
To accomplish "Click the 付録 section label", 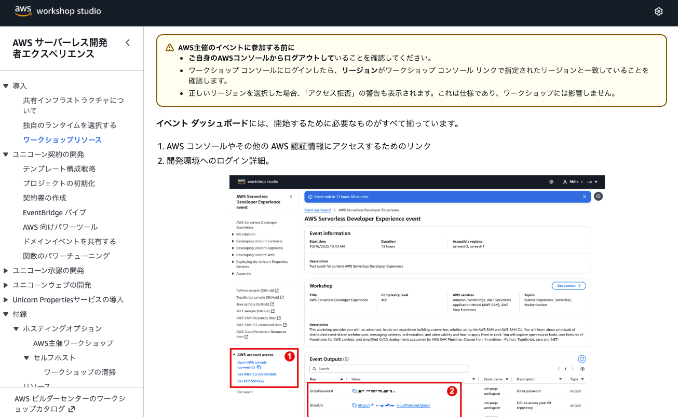I will [20, 314].
